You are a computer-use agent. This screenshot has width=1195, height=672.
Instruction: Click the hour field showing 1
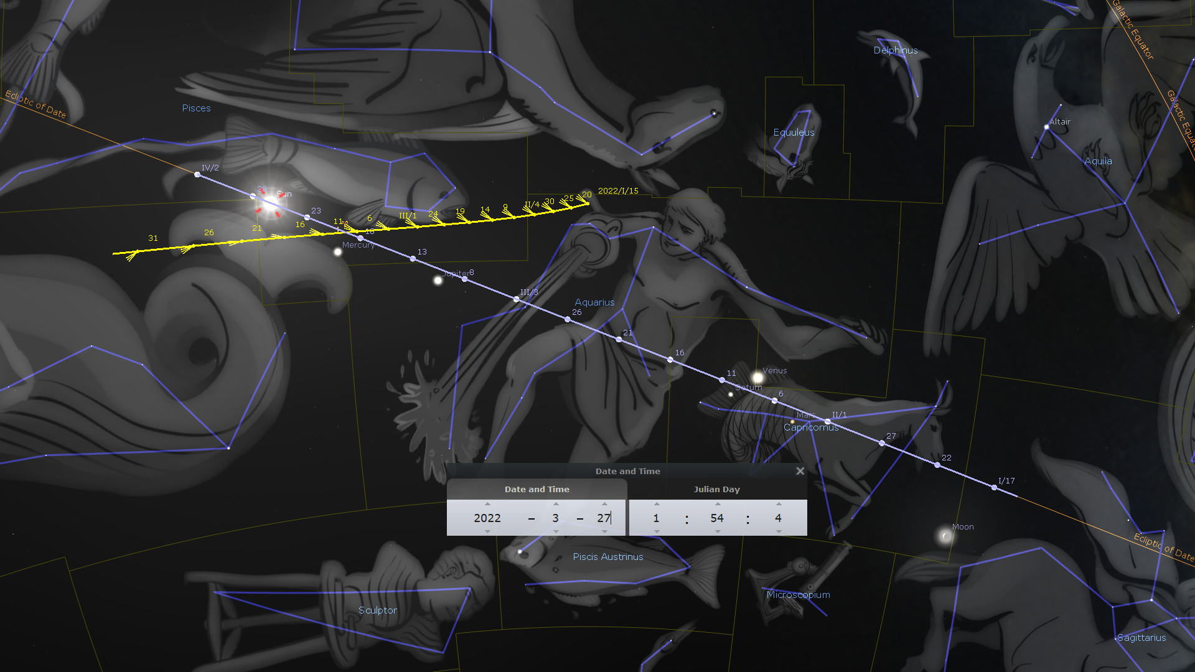coord(657,518)
